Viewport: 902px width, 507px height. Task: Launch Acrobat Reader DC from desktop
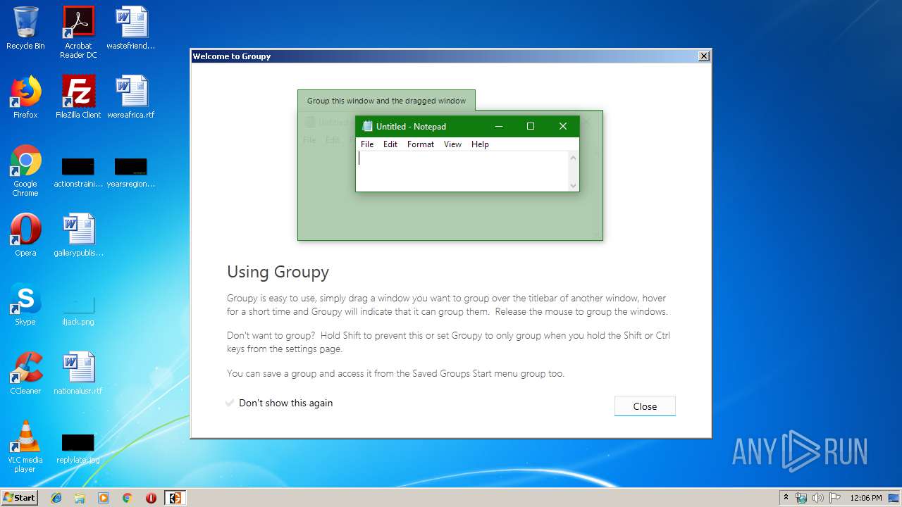78,32
